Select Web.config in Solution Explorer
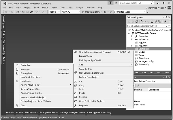 [144, 64]
